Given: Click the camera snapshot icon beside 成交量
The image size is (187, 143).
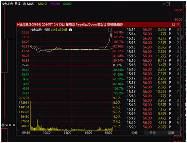Looking at the screenshot, I should coord(71,30).
